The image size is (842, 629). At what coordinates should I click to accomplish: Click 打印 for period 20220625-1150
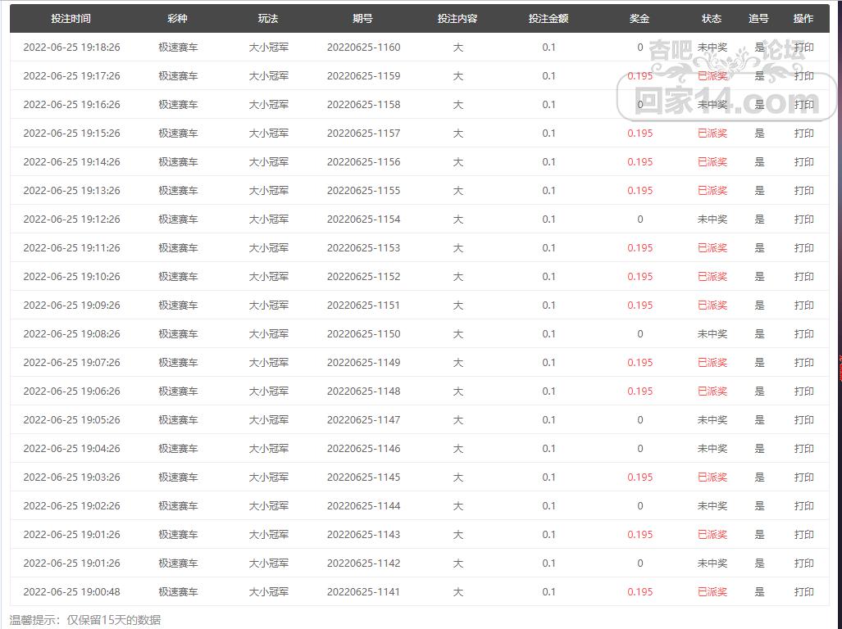[803, 334]
